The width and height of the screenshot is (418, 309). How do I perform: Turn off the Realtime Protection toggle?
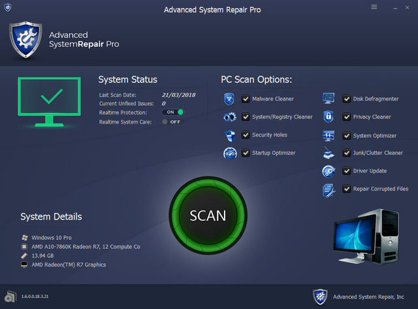(x=173, y=112)
